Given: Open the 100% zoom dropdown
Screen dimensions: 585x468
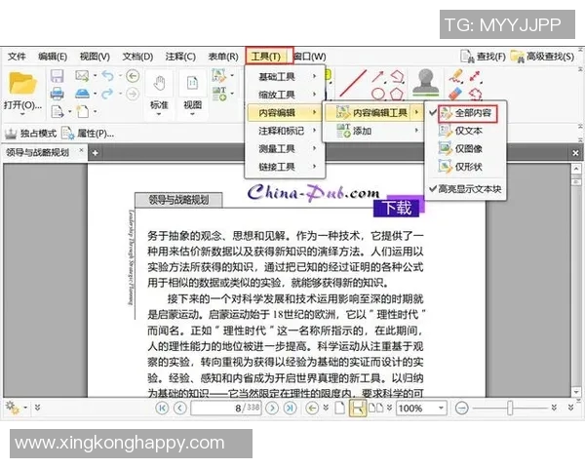Looking at the screenshot, I should click(x=442, y=408).
